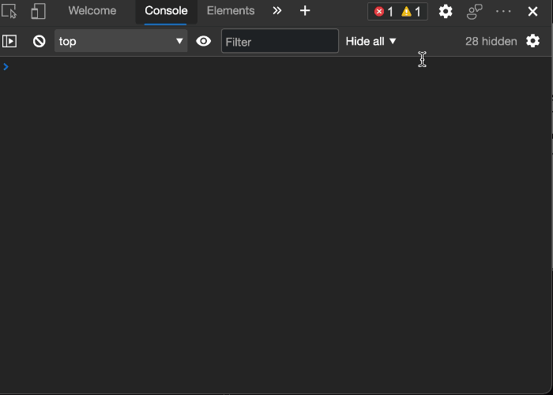Image resolution: width=553 pixels, height=395 pixels.
Task: Clear the console with the ban icon
Action: [39, 42]
